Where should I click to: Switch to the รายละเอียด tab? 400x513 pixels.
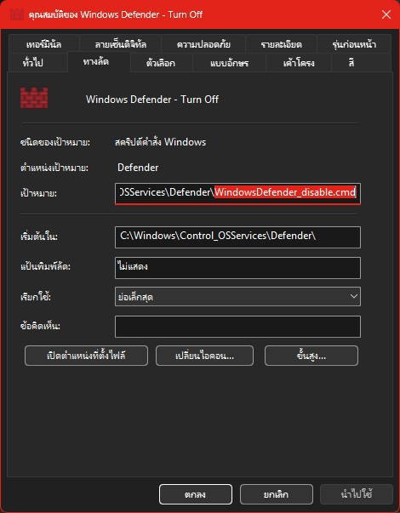(281, 44)
